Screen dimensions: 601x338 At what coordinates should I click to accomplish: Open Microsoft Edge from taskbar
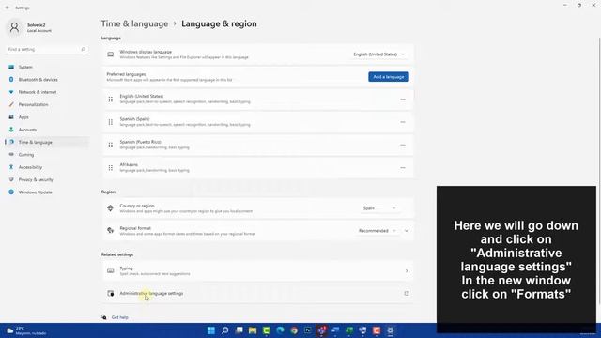click(280, 330)
